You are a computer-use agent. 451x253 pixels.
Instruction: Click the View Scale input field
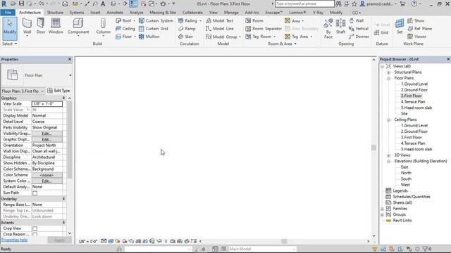47,104
